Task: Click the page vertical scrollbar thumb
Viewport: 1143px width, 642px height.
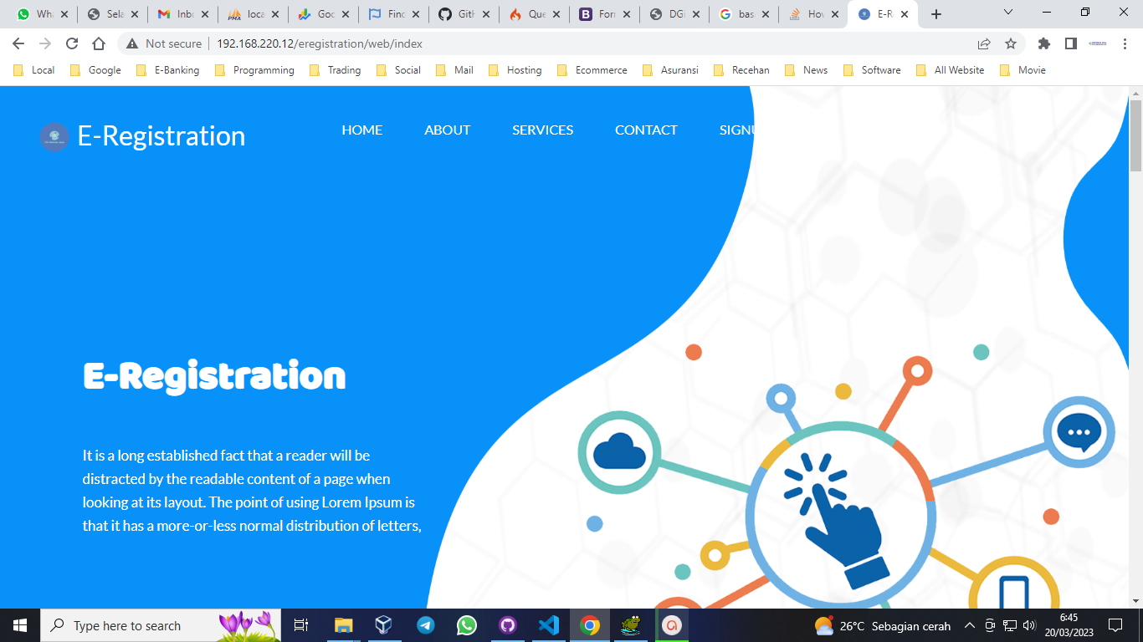Action: [1135, 134]
